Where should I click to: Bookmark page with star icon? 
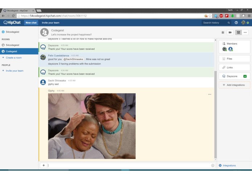[210, 16]
